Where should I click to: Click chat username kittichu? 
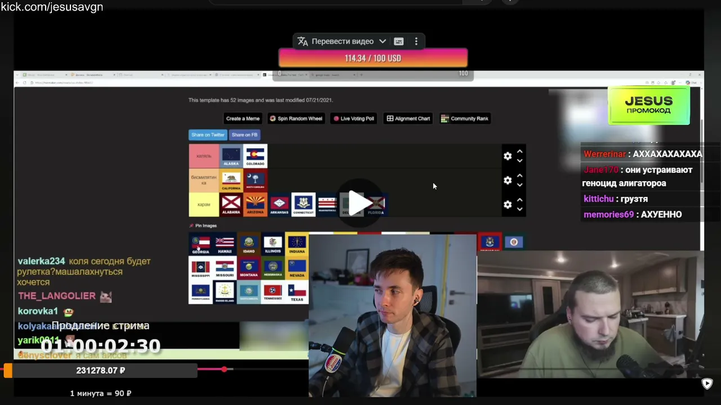(599, 199)
